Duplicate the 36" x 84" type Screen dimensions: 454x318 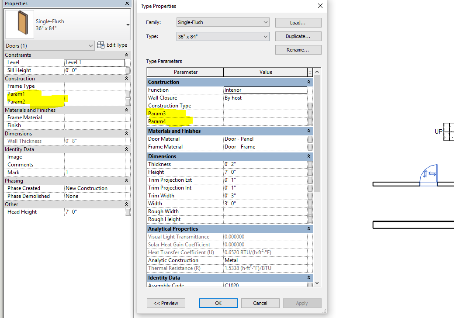click(298, 36)
